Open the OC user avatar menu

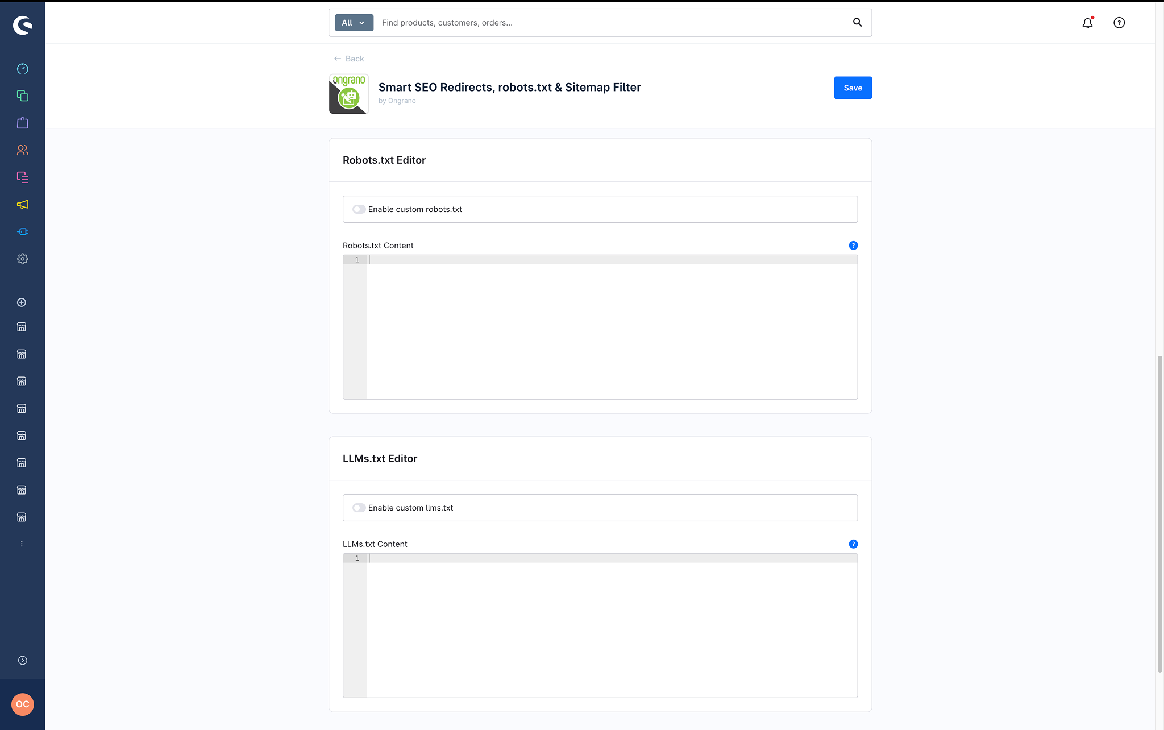23,704
